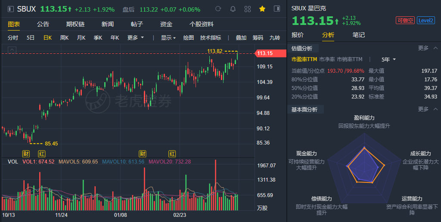Open the 5年 time range dropdown

coord(389,59)
